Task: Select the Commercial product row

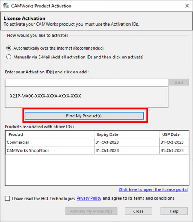Action: click(x=97, y=142)
